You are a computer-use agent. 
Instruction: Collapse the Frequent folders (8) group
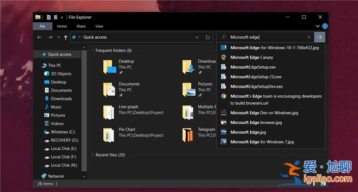pyautogui.click(x=92, y=51)
